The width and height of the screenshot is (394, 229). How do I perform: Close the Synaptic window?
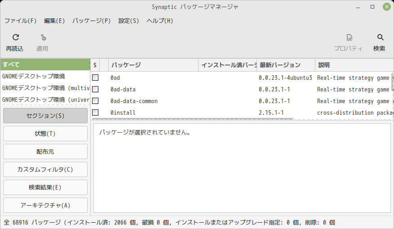pyautogui.click(x=387, y=7)
